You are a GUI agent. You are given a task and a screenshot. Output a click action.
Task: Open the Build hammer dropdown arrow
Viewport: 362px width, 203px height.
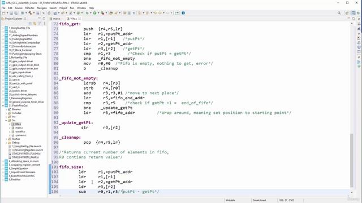[x=33, y=13]
